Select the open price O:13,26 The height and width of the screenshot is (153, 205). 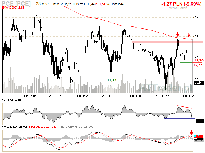click(x=66, y=4)
